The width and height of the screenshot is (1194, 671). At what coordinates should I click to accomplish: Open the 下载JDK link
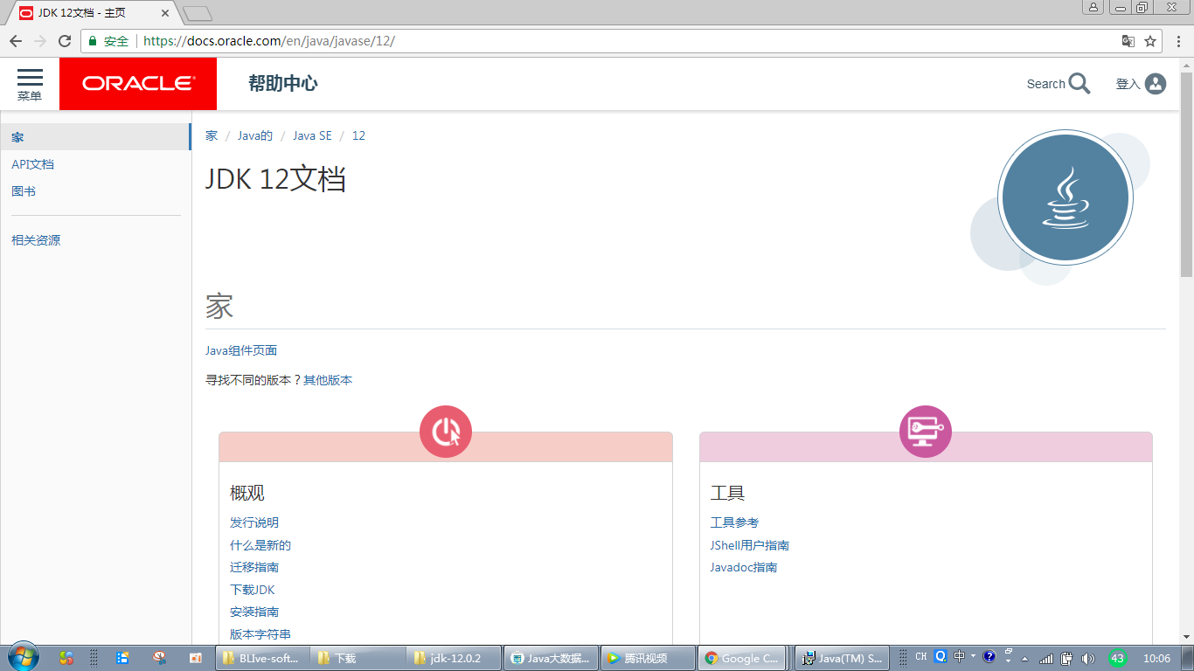(x=253, y=589)
